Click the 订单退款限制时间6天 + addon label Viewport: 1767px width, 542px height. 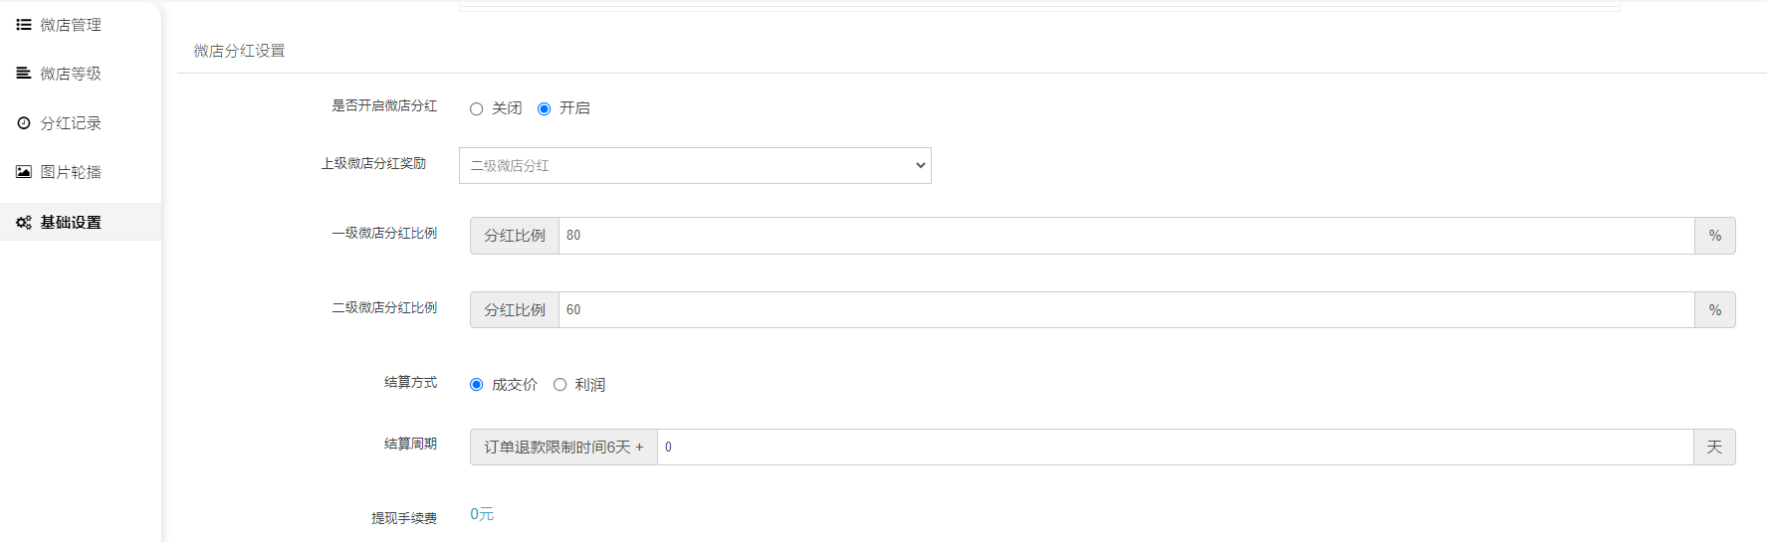(x=563, y=448)
